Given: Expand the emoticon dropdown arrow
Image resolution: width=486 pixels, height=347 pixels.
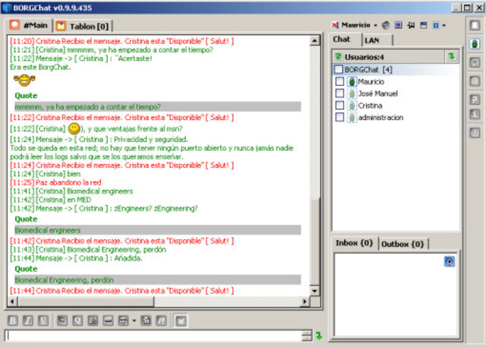Looking at the screenshot, I should tap(134, 320).
